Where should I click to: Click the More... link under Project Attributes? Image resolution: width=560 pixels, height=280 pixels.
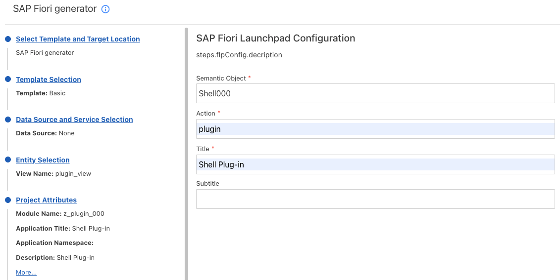26,273
